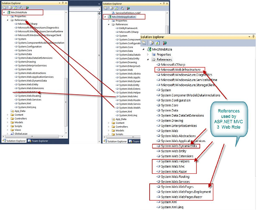Expand Content folder in left panel
The height and width of the screenshot is (211, 257).
click(8, 115)
